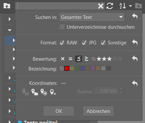Select greater-than-or-equal rating comparison
This screenshot has width=145, height=123.
point(87,59)
